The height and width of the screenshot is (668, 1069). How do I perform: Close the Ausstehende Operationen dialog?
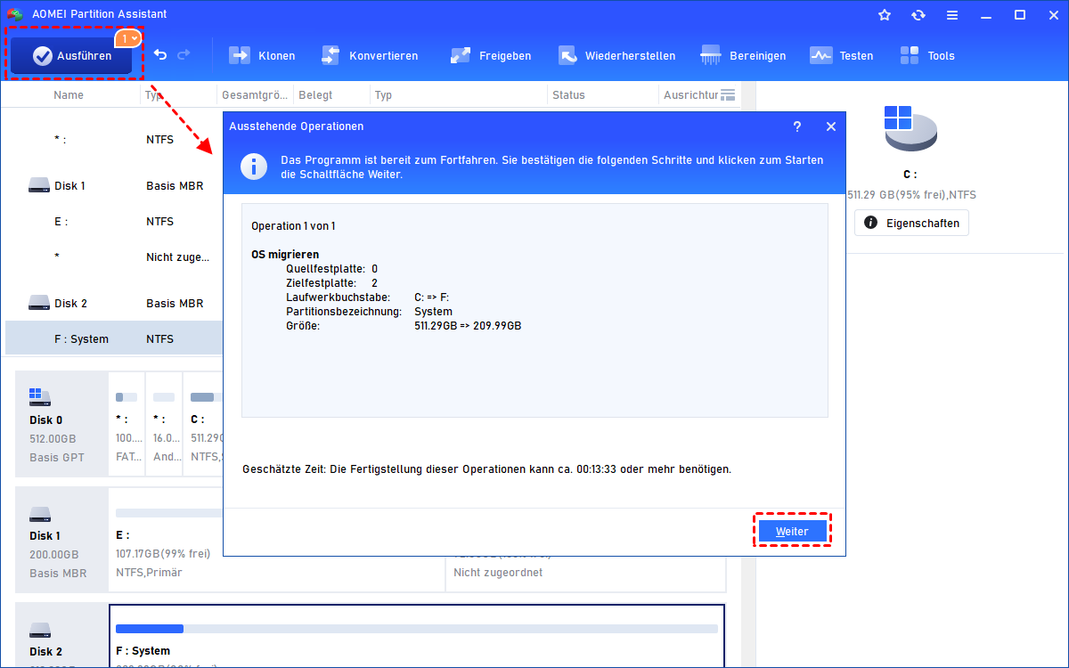pos(831,126)
